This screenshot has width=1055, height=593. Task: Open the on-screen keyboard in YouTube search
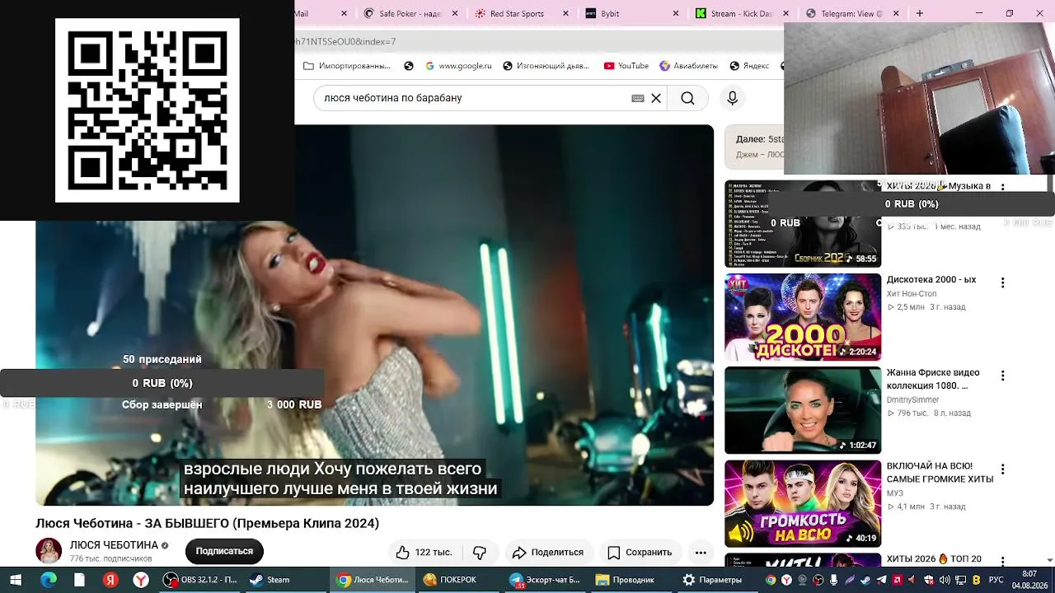[638, 98]
